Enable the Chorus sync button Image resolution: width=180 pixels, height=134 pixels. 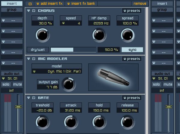click(x=132, y=50)
